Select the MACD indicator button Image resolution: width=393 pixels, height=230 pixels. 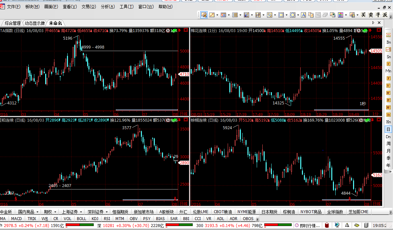[16, 219]
